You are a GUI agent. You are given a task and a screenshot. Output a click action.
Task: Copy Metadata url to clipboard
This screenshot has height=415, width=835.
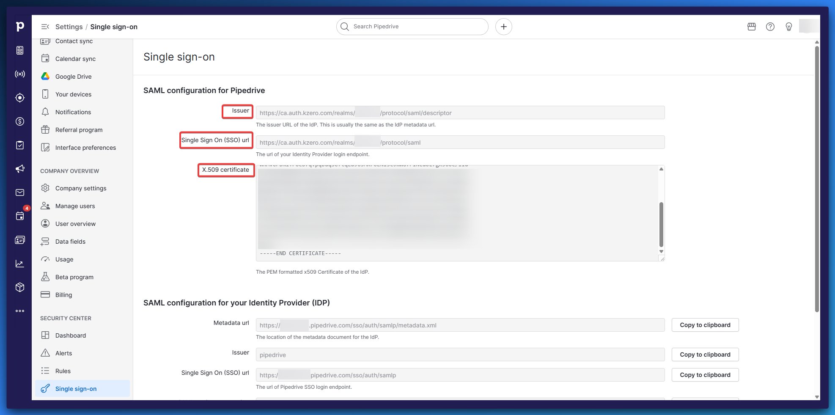705,325
